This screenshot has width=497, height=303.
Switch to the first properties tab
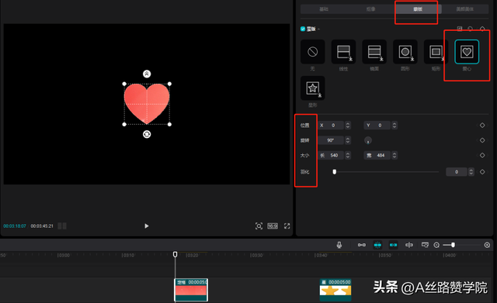(324, 9)
